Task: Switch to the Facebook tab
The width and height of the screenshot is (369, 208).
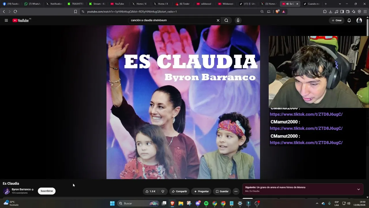Action: (11, 4)
